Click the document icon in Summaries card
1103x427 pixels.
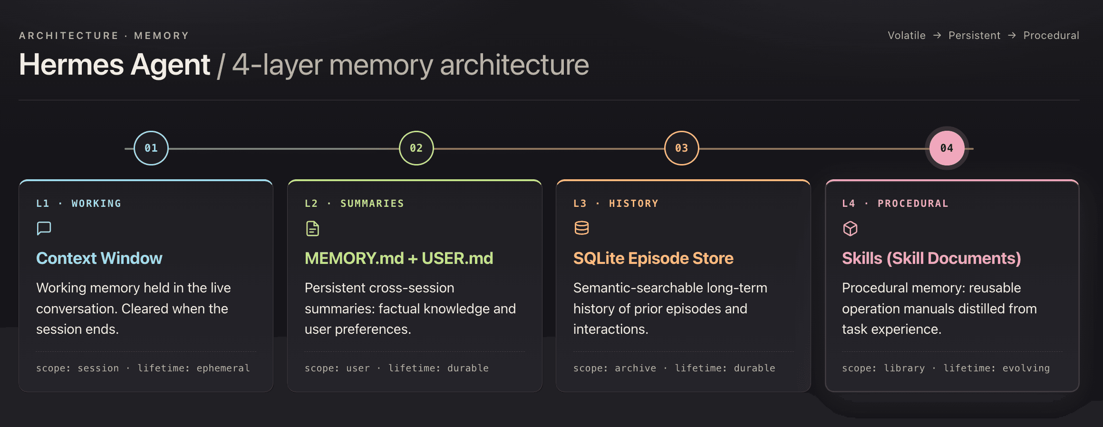click(x=312, y=229)
